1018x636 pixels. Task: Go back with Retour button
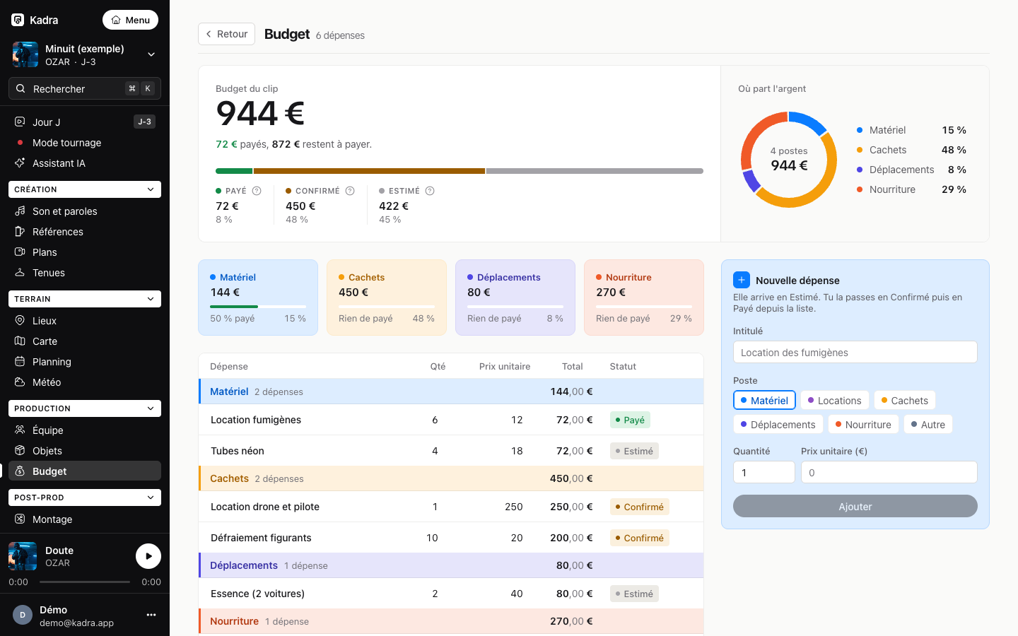pyautogui.click(x=226, y=34)
